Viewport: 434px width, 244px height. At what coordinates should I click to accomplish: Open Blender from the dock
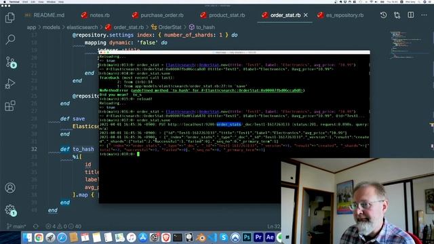click(201, 237)
